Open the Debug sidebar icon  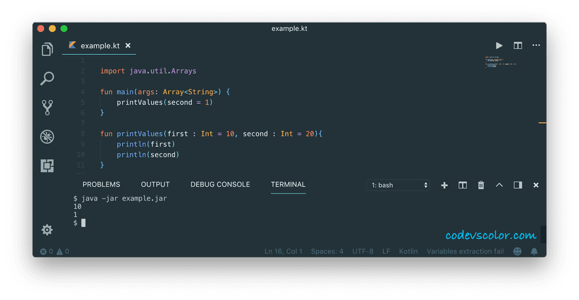coord(47,136)
